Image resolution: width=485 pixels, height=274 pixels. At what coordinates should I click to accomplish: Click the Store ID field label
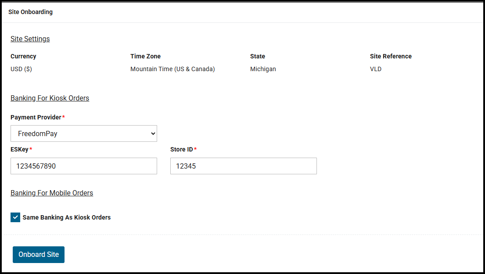click(x=181, y=149)
